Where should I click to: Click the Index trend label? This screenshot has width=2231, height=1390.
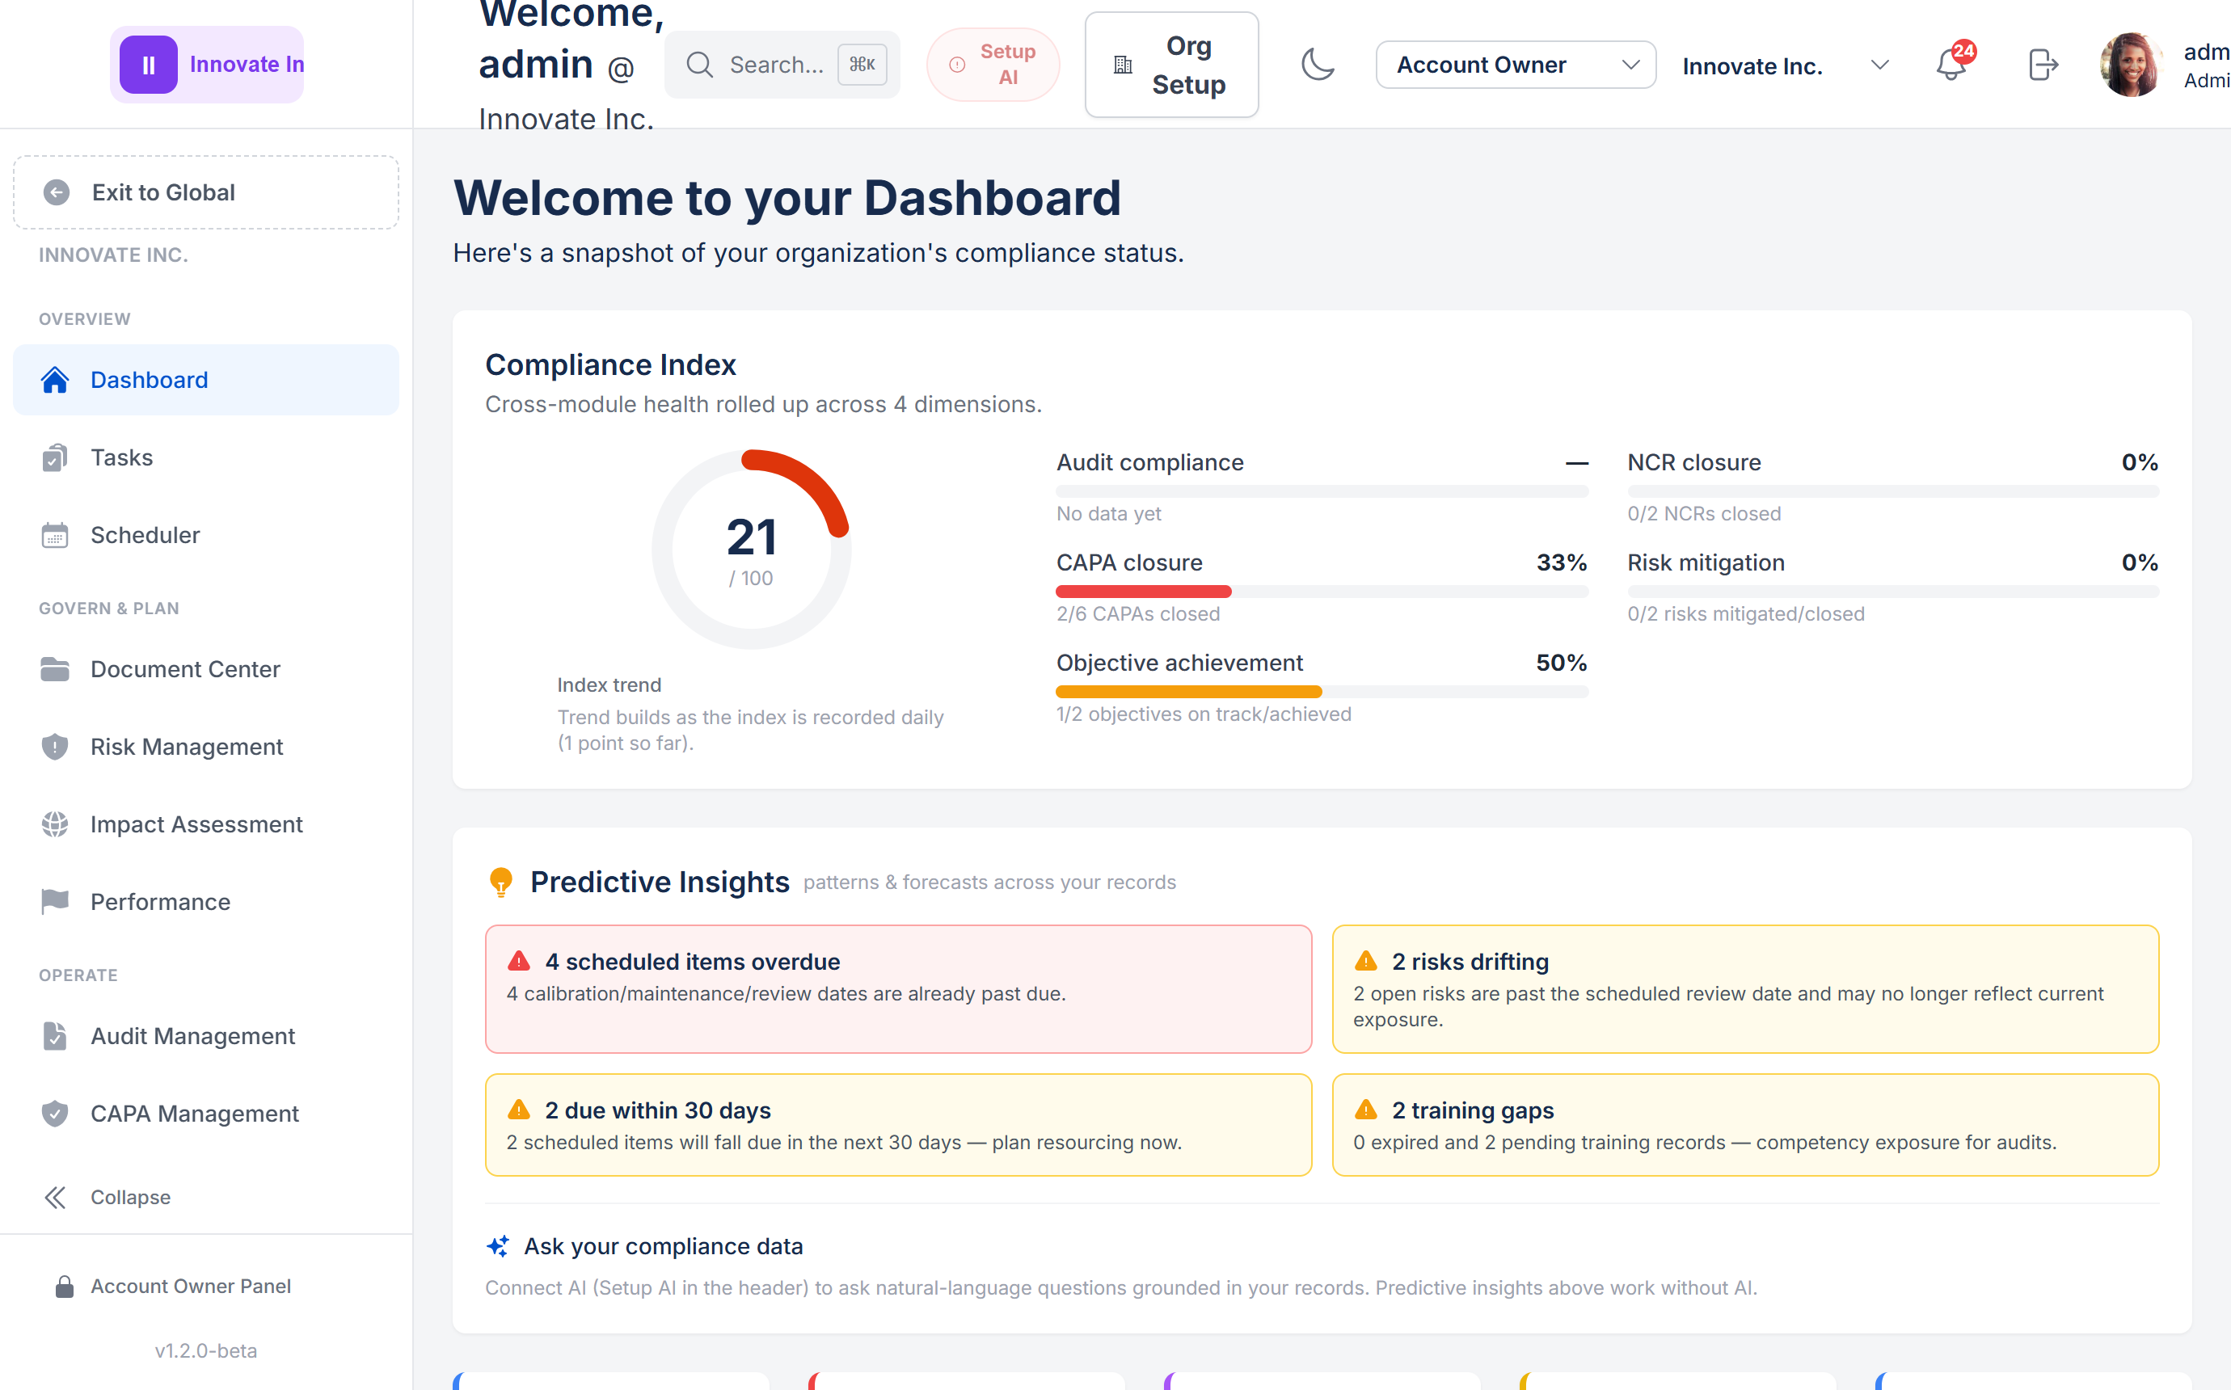(609, 684)
